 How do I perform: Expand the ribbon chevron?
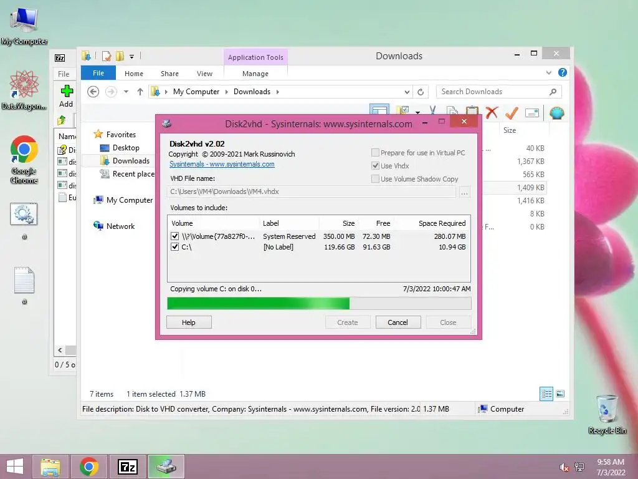(x=548, y=72)
